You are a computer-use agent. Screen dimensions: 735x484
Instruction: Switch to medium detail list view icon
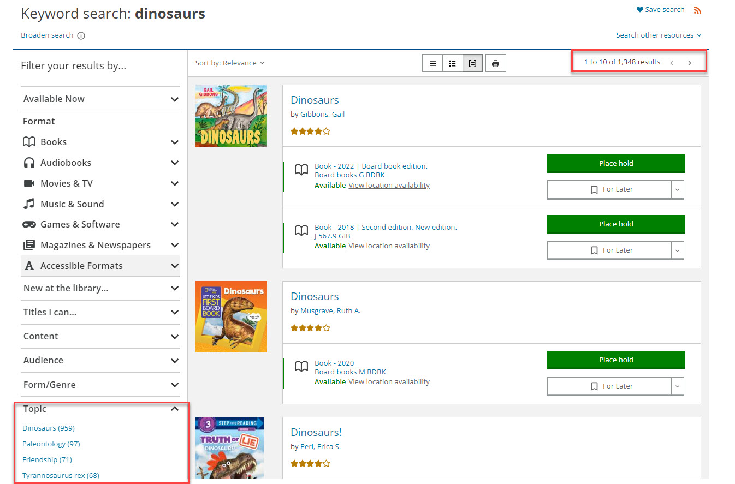click(452, 63)
